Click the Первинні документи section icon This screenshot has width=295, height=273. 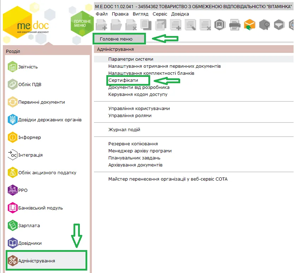click(x=12, y=102)
